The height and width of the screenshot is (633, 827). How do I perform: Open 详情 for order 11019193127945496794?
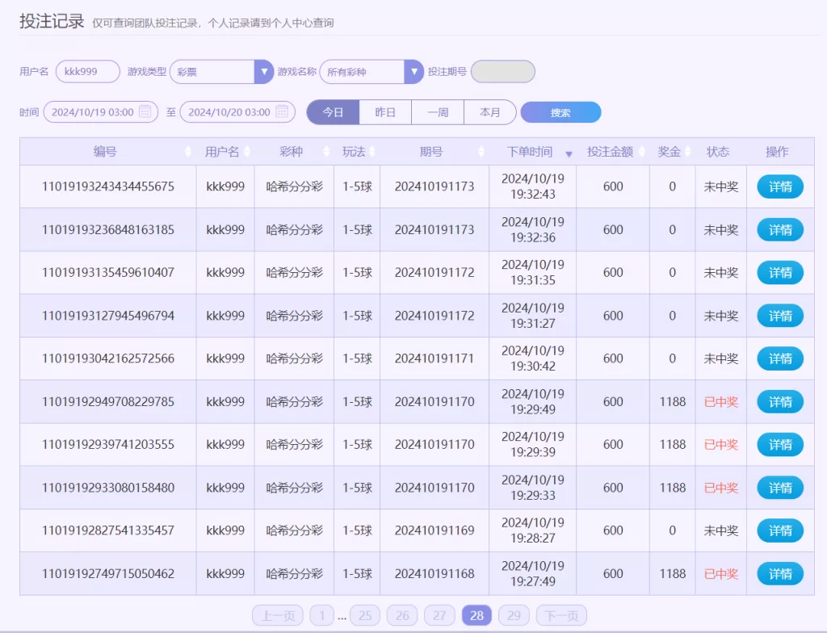(780, 316)
